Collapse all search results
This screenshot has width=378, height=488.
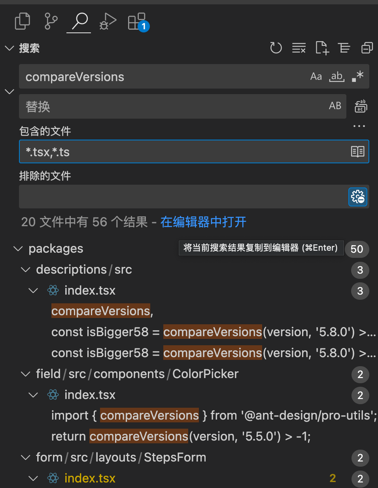coord(367,48)
